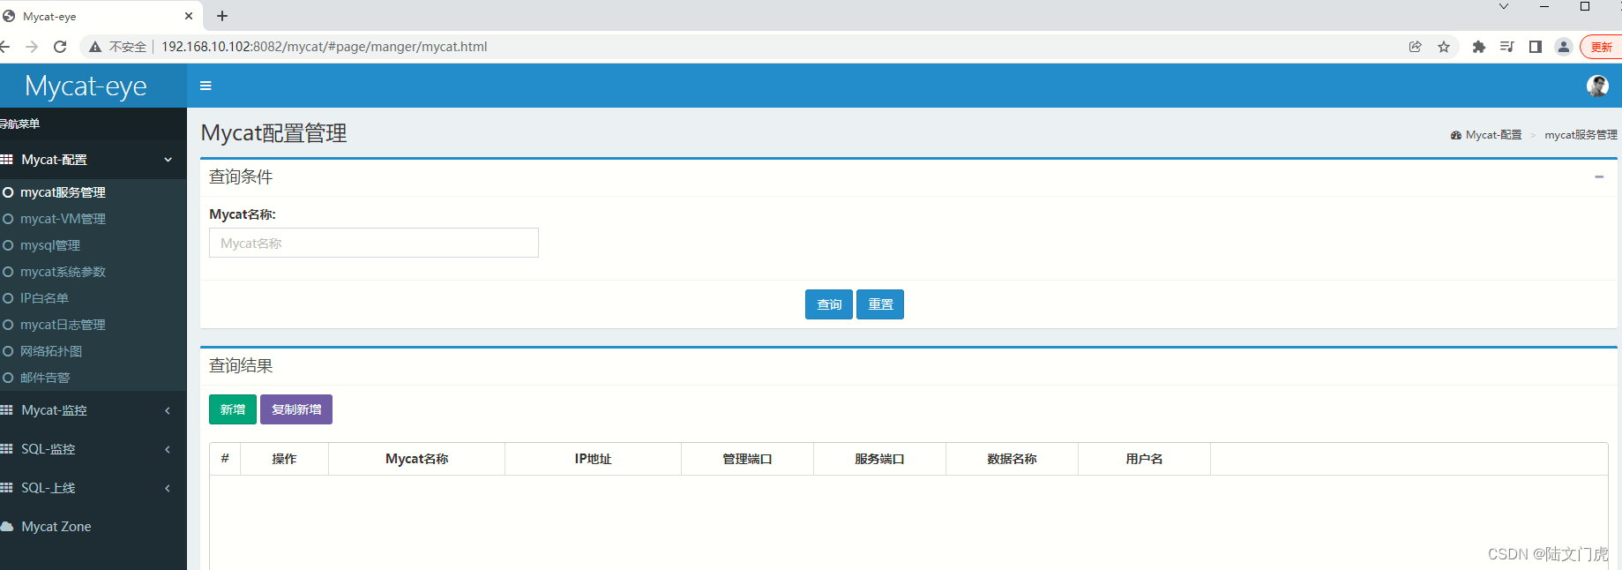
Task: Expand the SQL-监控 menu chevron
Action: coord(168,449)
